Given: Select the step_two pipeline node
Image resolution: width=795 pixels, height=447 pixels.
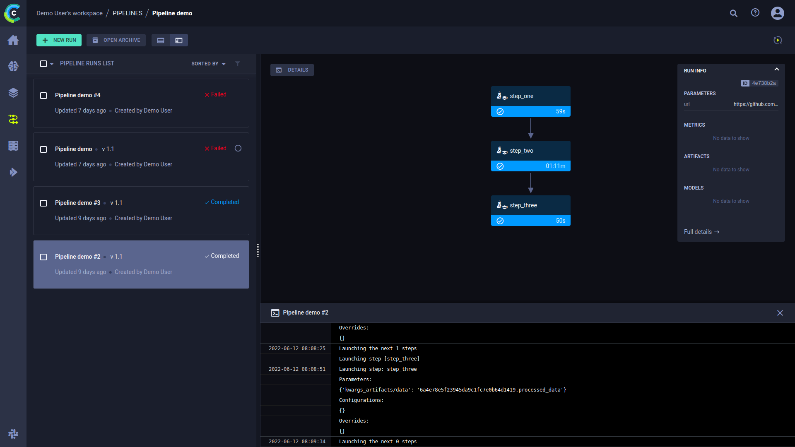Looking at the screenshot, I should pyautogui.click(x=530, y=156).
